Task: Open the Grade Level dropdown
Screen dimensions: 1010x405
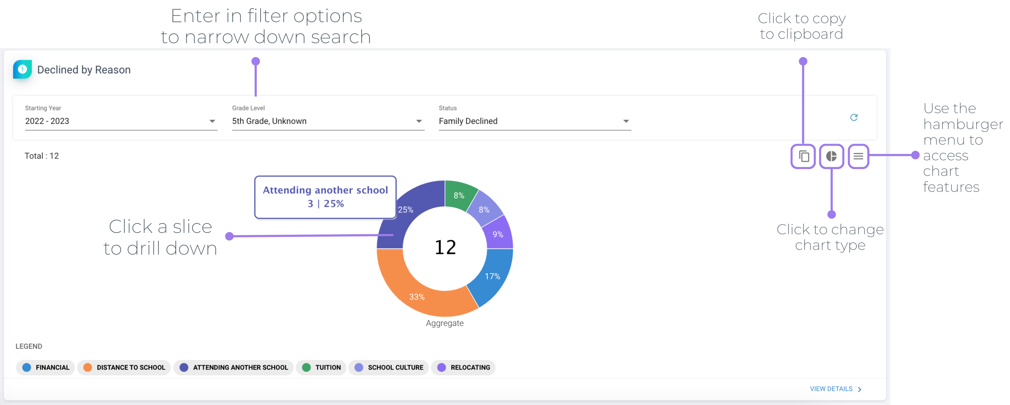Action: point(328,121)
